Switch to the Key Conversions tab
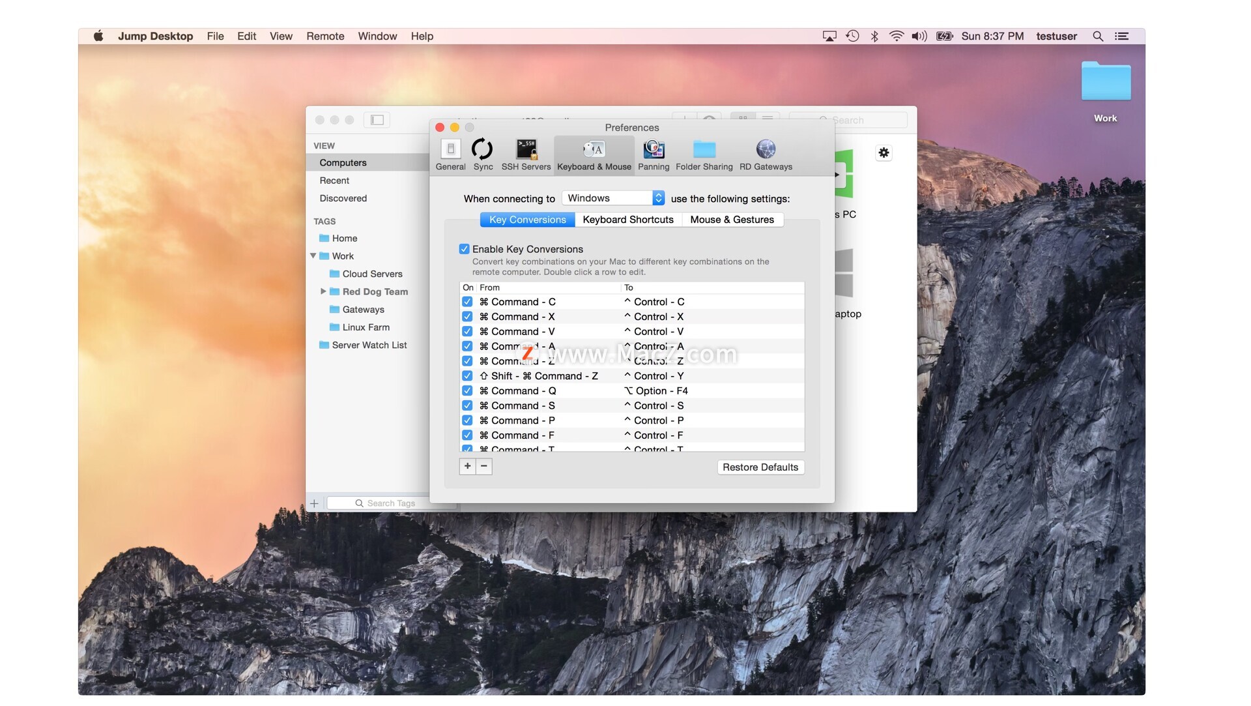The width and height of the screenshot is (1251, 706). coord(528,220)
